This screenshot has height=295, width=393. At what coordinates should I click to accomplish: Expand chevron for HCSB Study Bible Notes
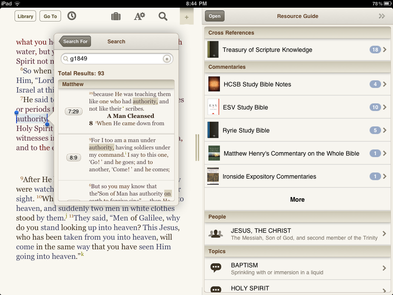(385, 84)
